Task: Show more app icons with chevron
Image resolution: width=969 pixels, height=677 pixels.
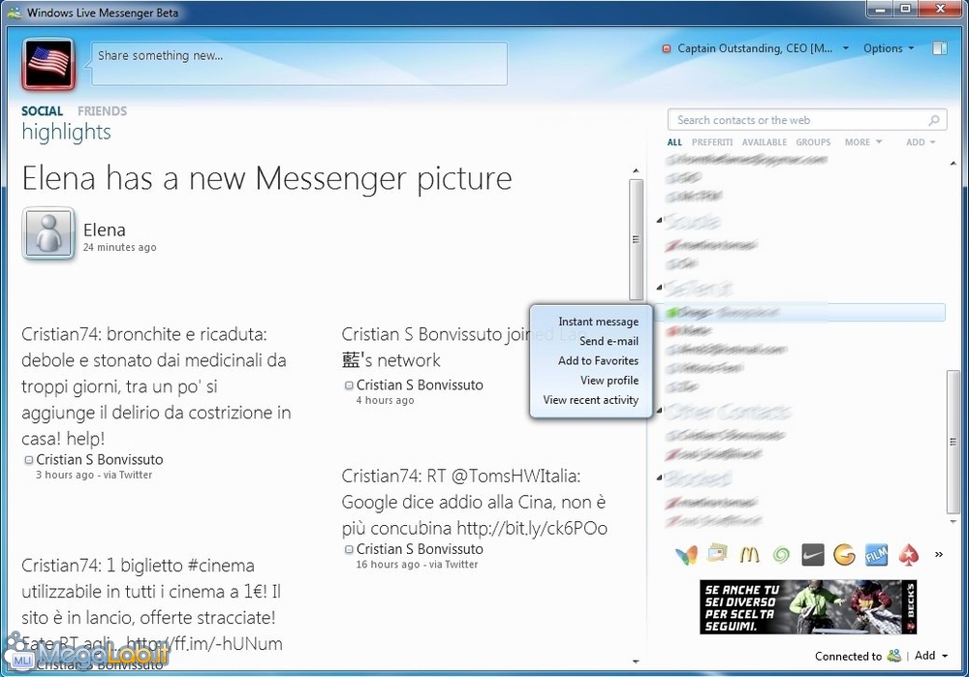Action: [x=938, y=555]
